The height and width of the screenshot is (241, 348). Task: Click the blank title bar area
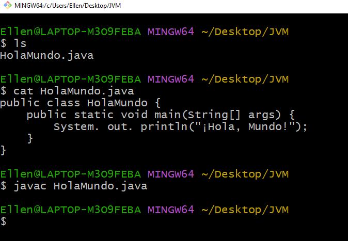[x=232, y=6]
